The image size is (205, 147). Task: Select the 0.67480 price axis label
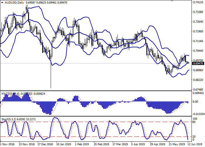[198, 90]
